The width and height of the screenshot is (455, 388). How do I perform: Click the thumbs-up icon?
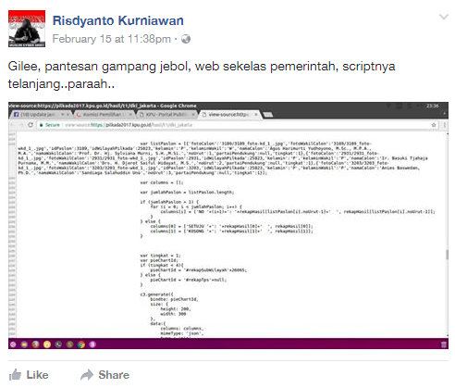point(15,375)
